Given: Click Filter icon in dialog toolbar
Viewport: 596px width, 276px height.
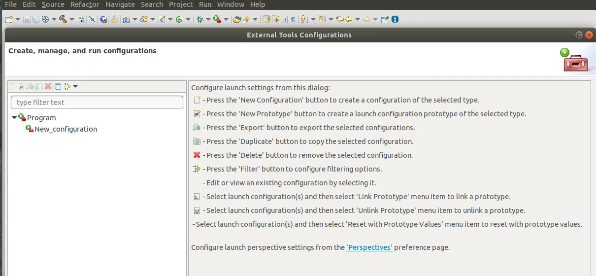Looking at the screenshot, I should pyautogui.click(x=66, y=87).
